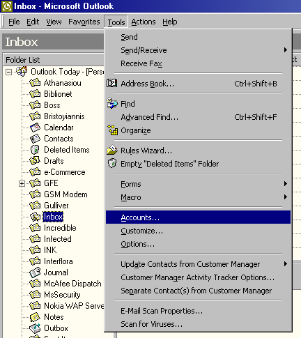This screenshot has height=338, width=301.
Task: Click the Rules Wizard icon
Action: coord(112,150)
